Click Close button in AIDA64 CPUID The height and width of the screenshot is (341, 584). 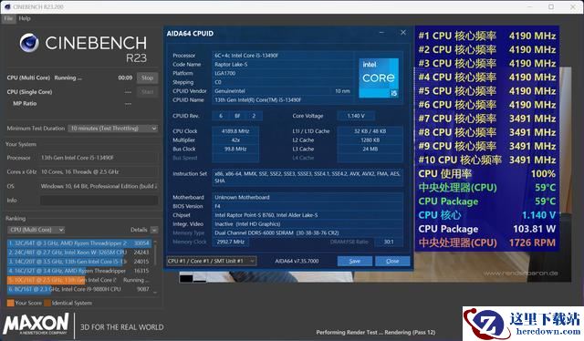(392, 261)
